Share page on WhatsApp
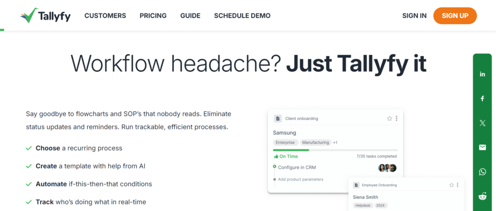496x211 pixels. (482, 172)
